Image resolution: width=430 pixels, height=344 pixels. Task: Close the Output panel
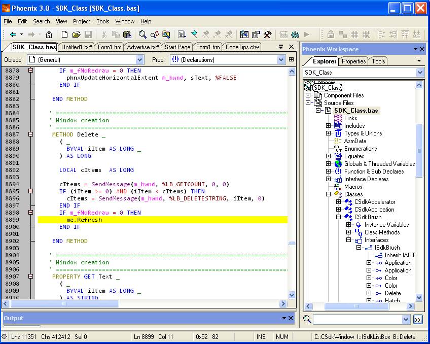pyautogui.click(x=291, y=318)
